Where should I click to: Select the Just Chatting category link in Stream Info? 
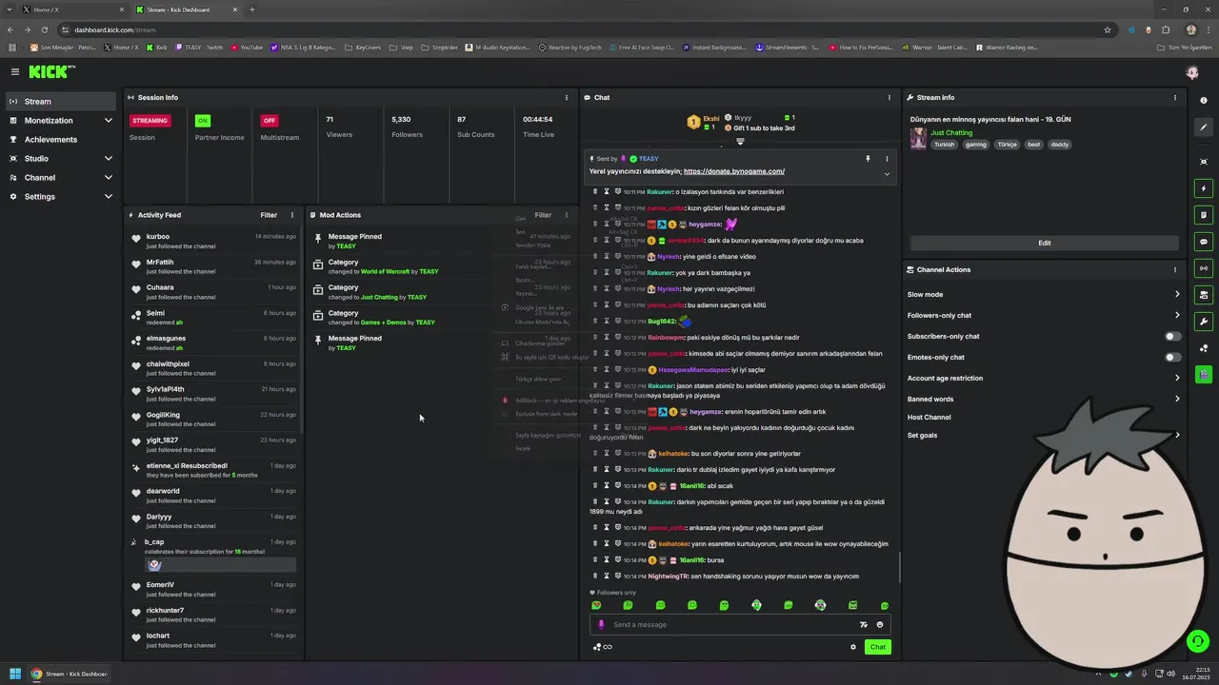point(951,132)
